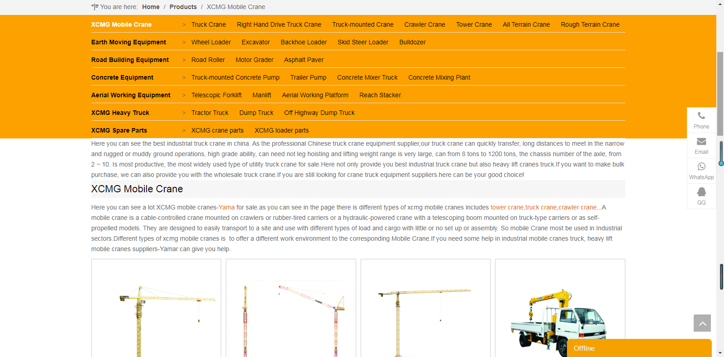
Task: Open XCMG loader parts link
Action: pyautogui.click(x=282, y=130)
